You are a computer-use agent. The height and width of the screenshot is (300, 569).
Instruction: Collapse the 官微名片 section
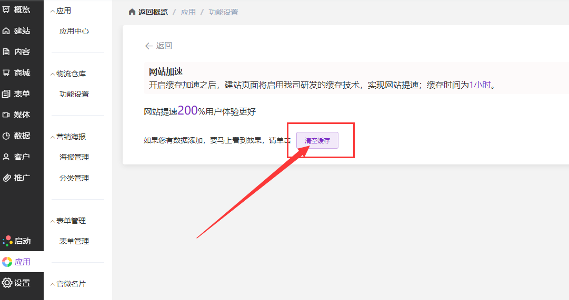(x=53, y=284)
